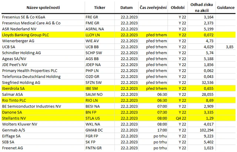Click the estimate value '0,072'

[x=208, y=35]
